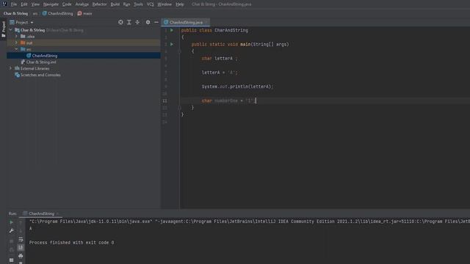Viewport: 470px width, 264px height.
Task: Click CharAndString breadcrumb item
Action: (57, 13)
